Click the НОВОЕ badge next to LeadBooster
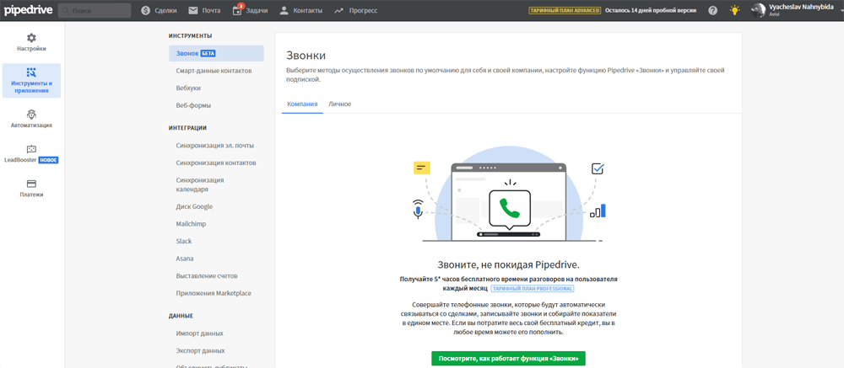Screen dimensions: 844x368 tap(48, 160)
